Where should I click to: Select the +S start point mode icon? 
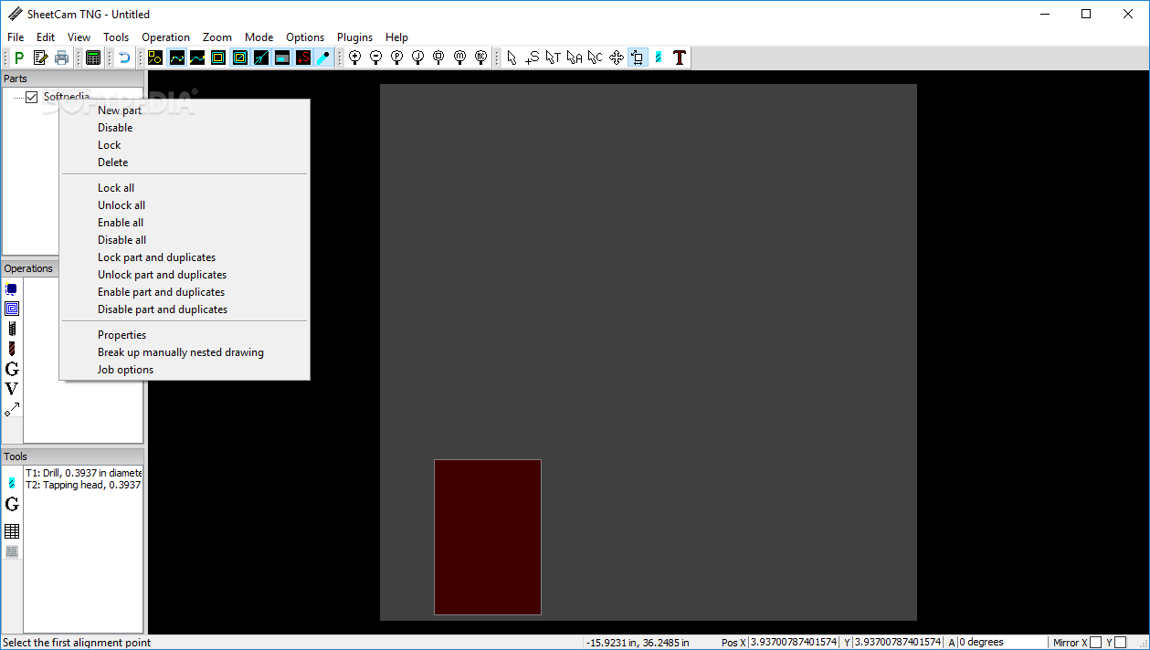click(532, 58)
